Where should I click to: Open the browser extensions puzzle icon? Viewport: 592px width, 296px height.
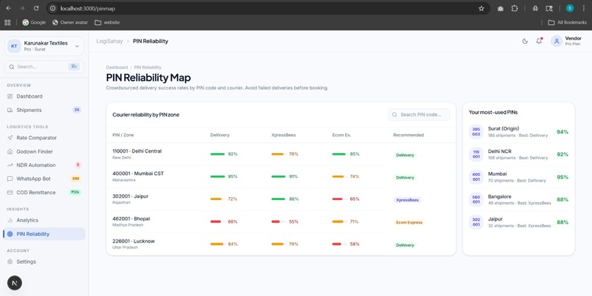pyautogui.click(x=514, y=8)
